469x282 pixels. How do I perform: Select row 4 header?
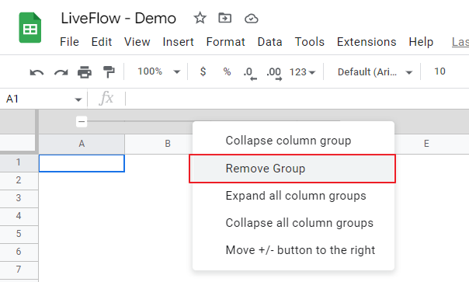pos(19,216)
